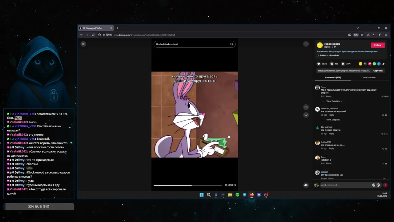This screenshot has height=222, width=394.
Task: Send to friends with the red share icon
Action: [x=370, y=64]
